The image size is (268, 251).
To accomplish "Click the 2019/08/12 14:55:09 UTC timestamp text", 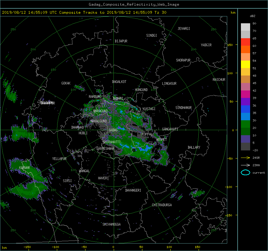I will point(29,12).
